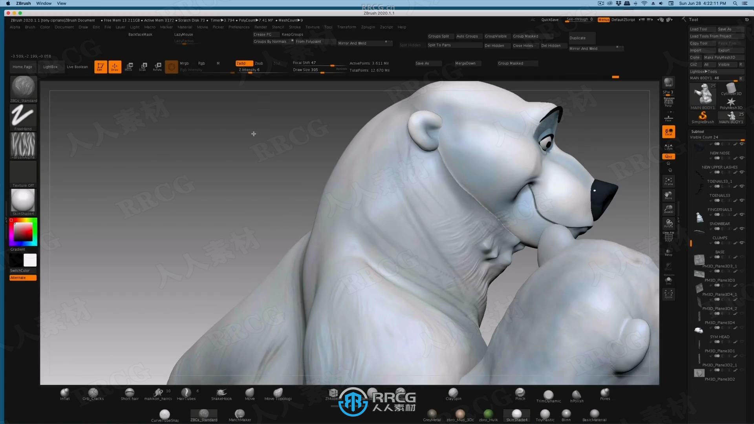The image size is (754, 424).
Task: Choose the ToyPlastic material
Action: pyautogui.click(x=545, y=415)
